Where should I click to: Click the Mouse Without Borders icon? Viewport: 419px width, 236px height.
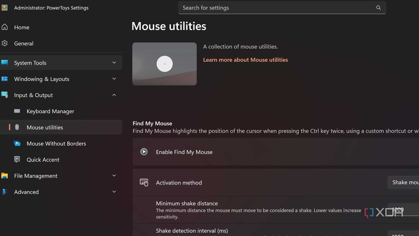(17, 143)
